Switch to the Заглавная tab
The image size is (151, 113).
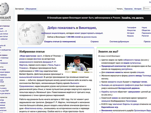click(20, 9)
